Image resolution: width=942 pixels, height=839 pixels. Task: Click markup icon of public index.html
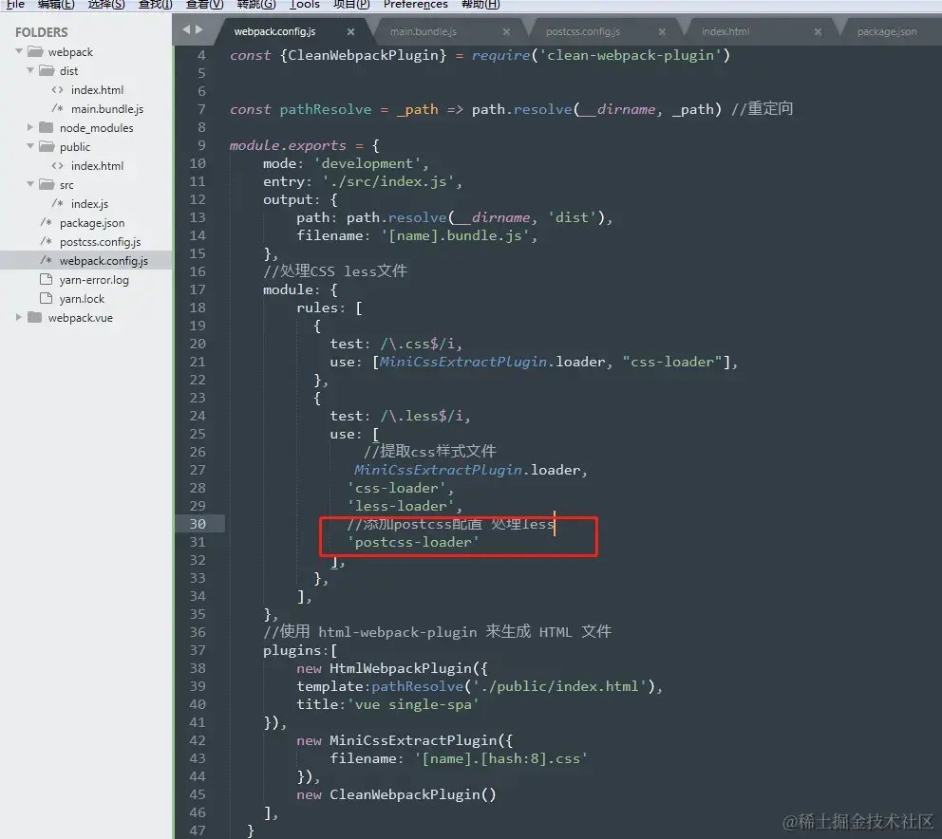[x=58, y=165]
